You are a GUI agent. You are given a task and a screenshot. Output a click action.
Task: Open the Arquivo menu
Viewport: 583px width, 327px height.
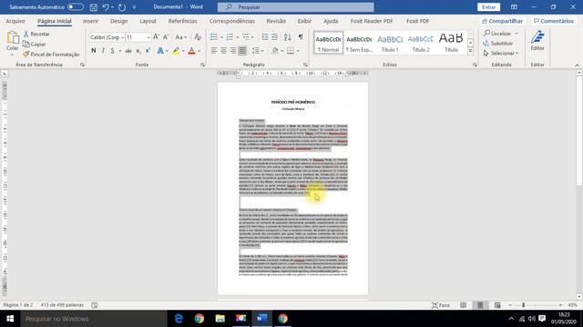[x=15, y=21]
